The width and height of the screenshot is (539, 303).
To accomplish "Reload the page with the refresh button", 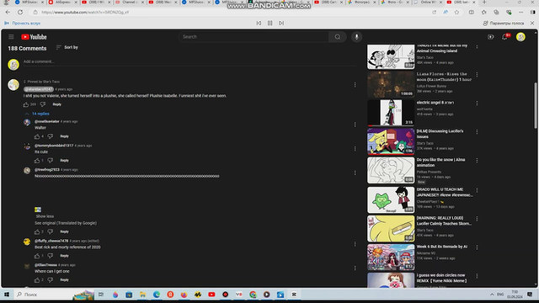I will [20, 12].
